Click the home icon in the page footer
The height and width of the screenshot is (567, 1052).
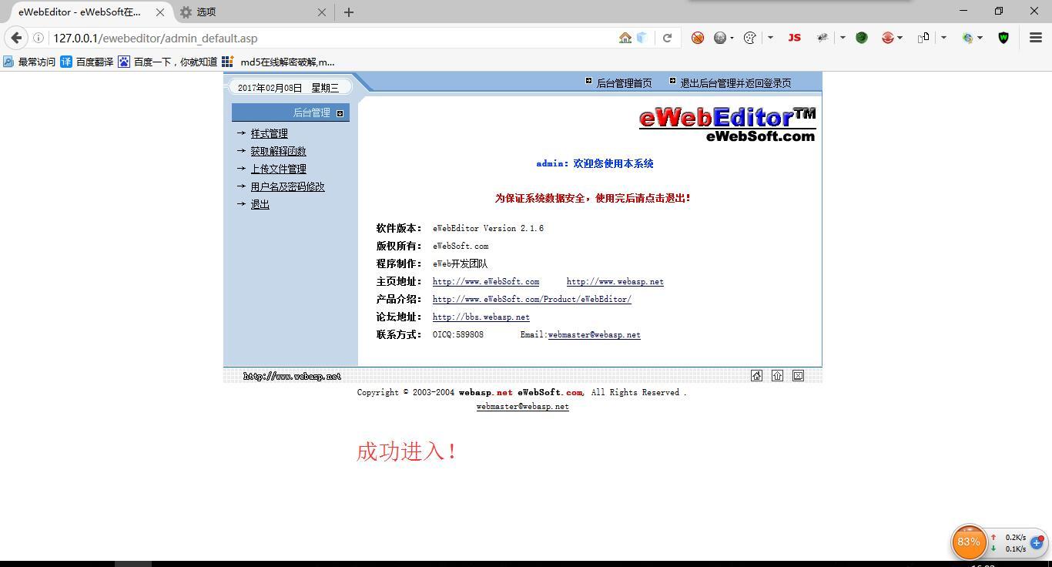[x=756, y=376]
